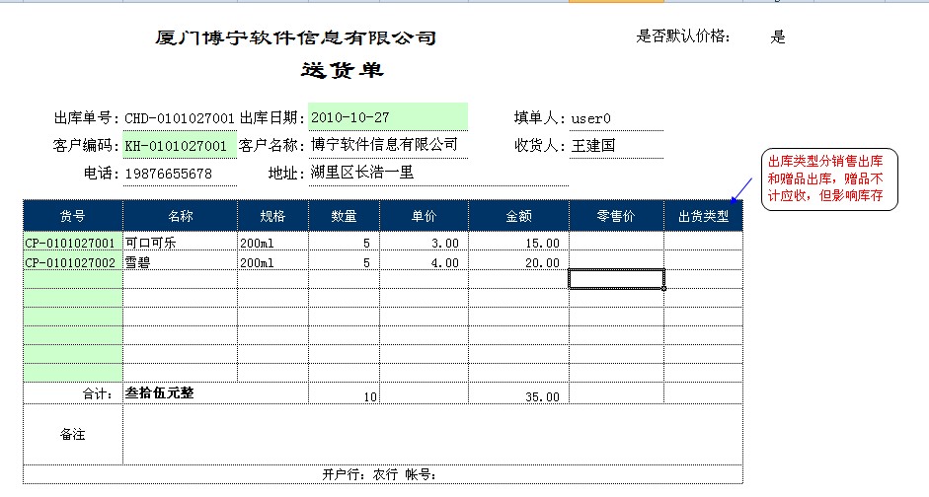Click the 是否默认价格 label
The width and height of the screenshot is (929, 497).
(x=682, y=36)
